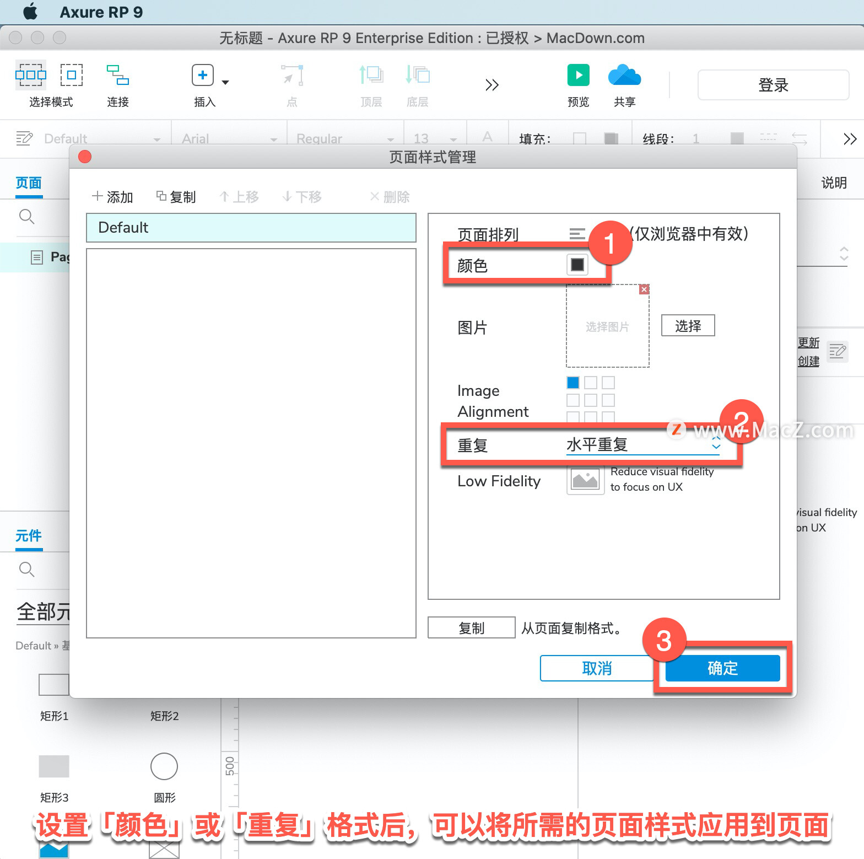The image size is (864, 859).
Task: Click the green Preview play icon
Action: (579, 75)
